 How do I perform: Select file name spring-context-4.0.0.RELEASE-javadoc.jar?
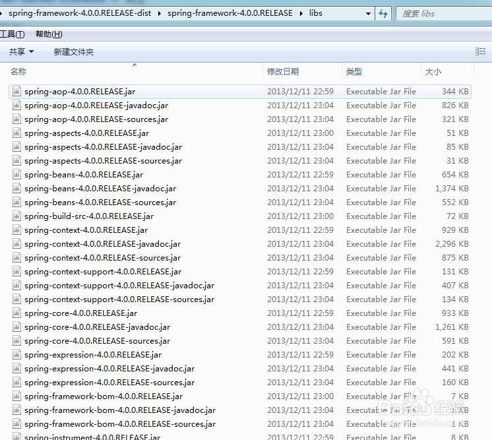(x=103, y=243)
